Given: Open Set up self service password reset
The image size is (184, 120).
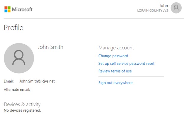Looking at the screenshot, I should pyautogui.click(x=126, y=64).
